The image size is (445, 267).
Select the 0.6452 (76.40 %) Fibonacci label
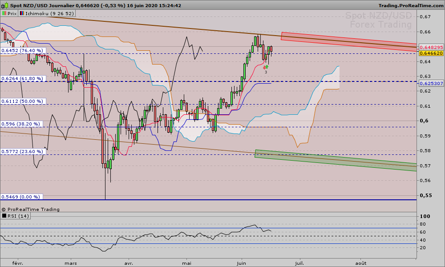point(22,51)
